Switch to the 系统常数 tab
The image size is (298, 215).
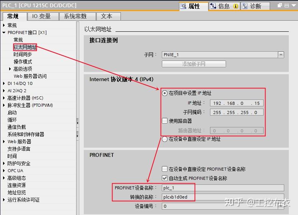pos(77,16)
